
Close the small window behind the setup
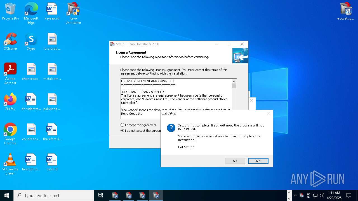251,101
